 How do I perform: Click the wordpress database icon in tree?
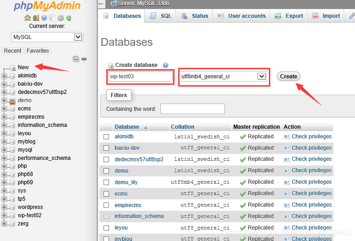click(x=12, y=207)
